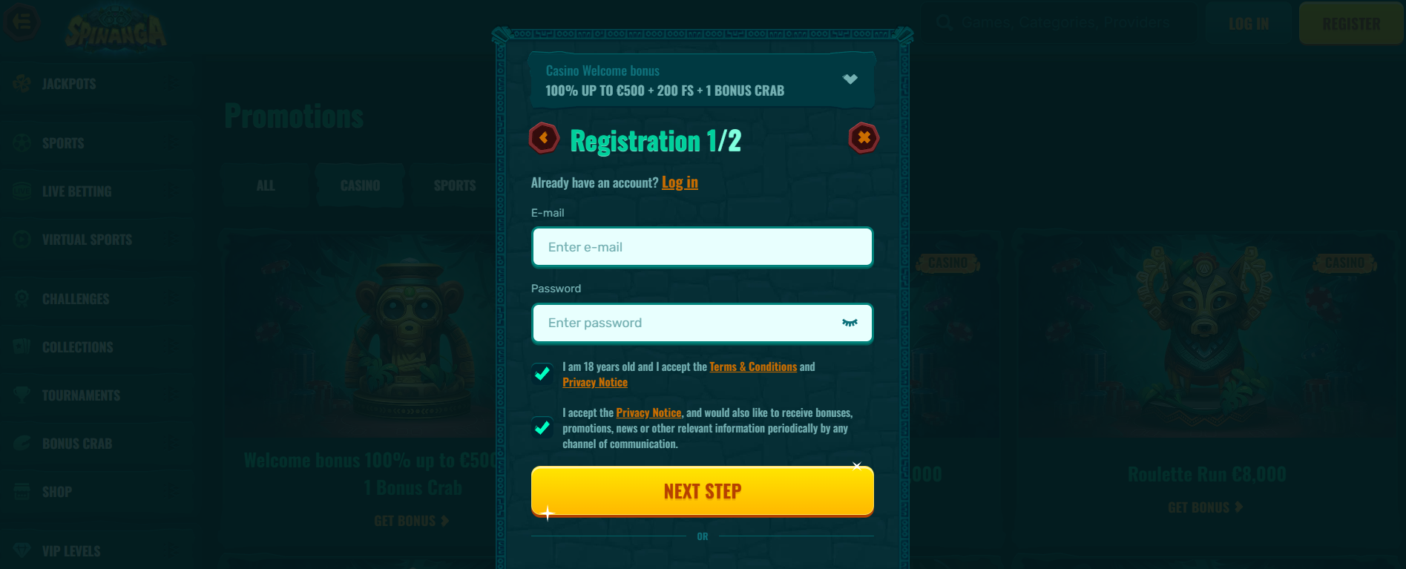This screenshot has height=569, width=1406.
Task: Click the back arrow beside Registration 1/2
Action: (x=544, y=138)
